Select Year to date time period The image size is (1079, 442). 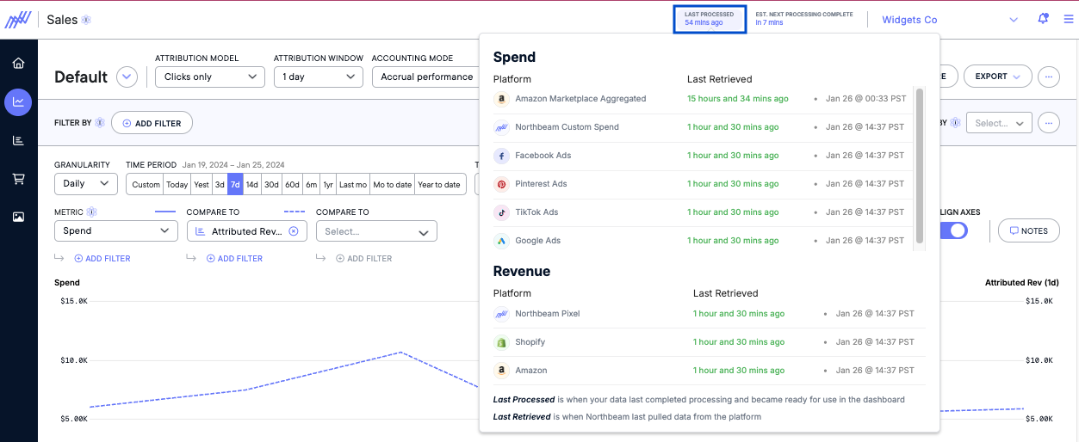[439, 185]
